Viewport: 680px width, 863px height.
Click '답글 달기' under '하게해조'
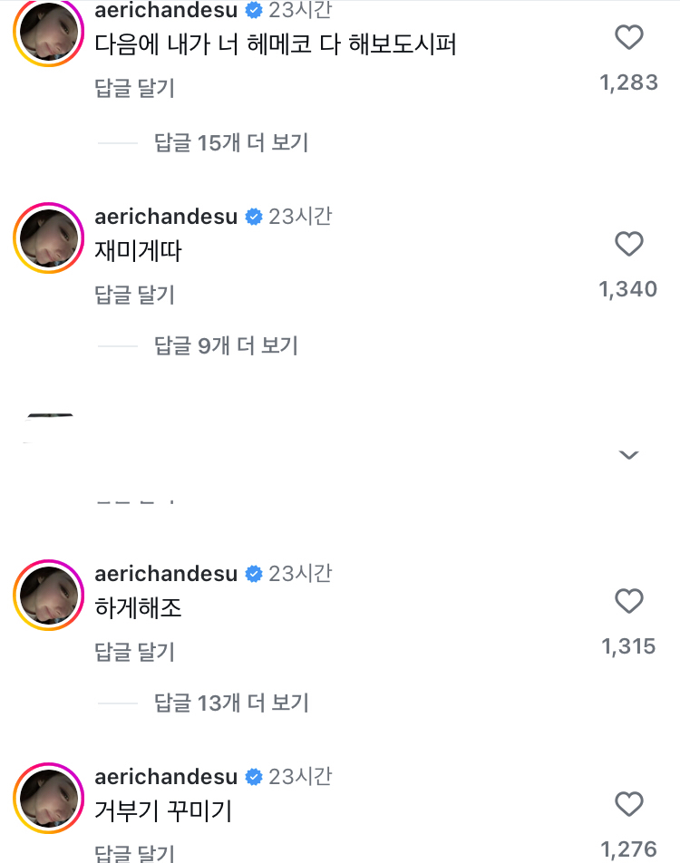pos(134,652)
